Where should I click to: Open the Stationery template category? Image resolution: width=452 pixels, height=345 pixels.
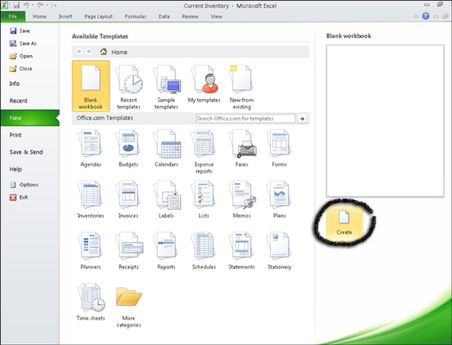279,251
